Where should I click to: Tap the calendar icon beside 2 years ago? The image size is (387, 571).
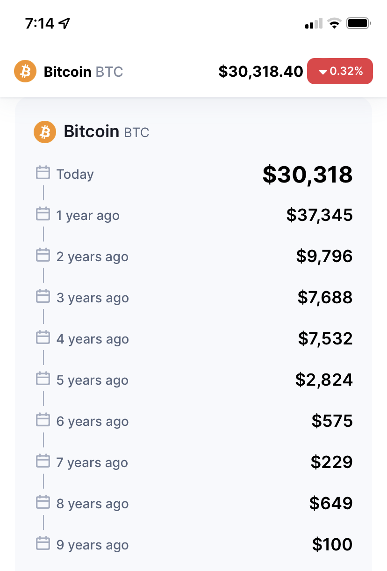click(43, 255)
